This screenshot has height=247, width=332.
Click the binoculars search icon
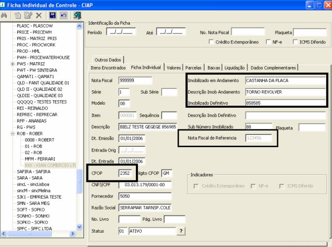coord(4,16)
